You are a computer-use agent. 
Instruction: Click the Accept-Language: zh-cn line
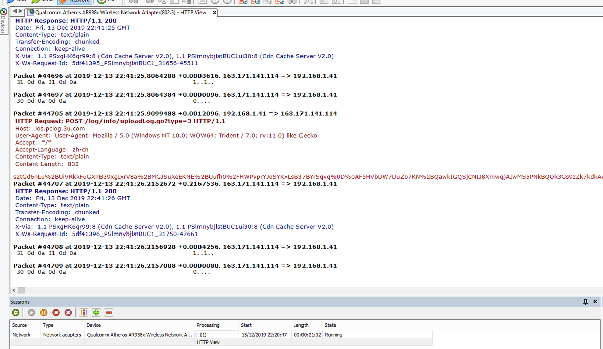click(52, 150)
